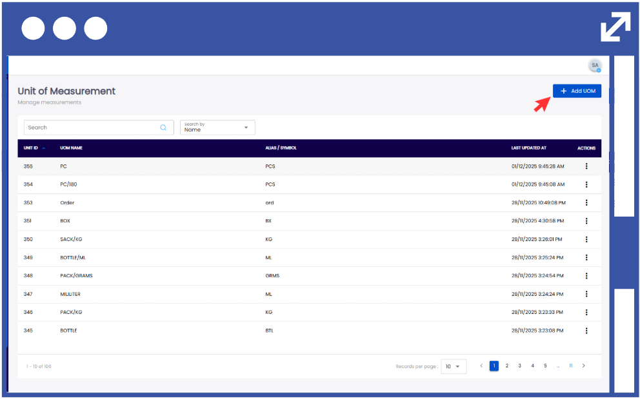Click the next page arrow
This screenshot has width=640, height=399.
click(584, 366)
